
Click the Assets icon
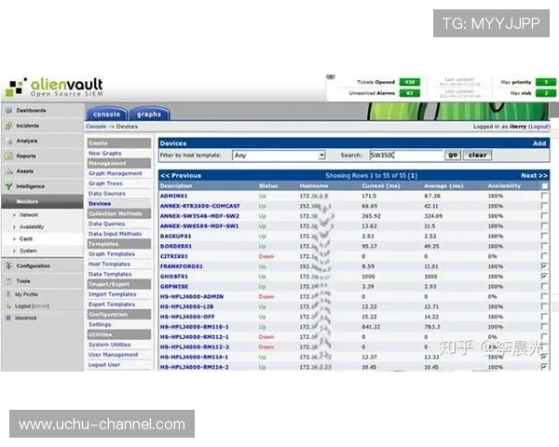[7, 171]
